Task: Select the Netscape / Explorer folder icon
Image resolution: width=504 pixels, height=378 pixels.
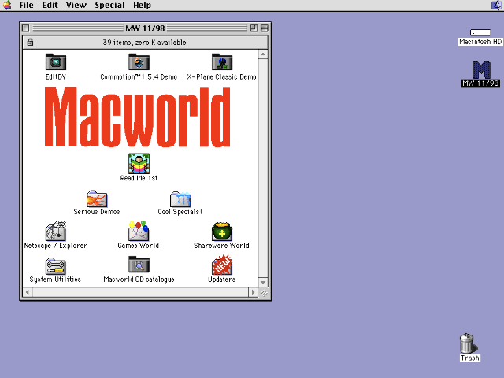Action: pos(56,231)
